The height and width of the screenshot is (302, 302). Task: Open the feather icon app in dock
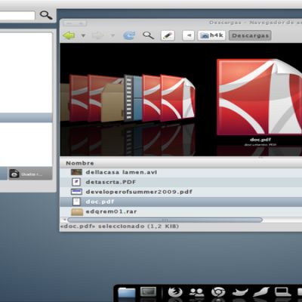tap(261, 292)
